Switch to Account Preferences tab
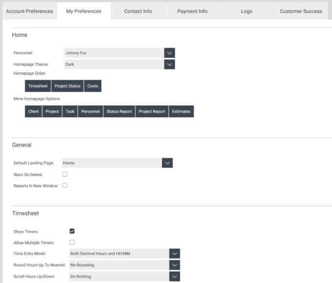Screen dimensions: 332x283 29,11
